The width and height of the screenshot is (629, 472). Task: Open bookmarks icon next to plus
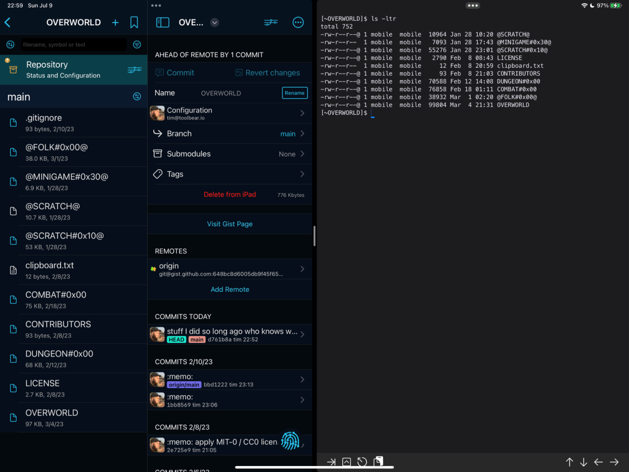[134, 22]
